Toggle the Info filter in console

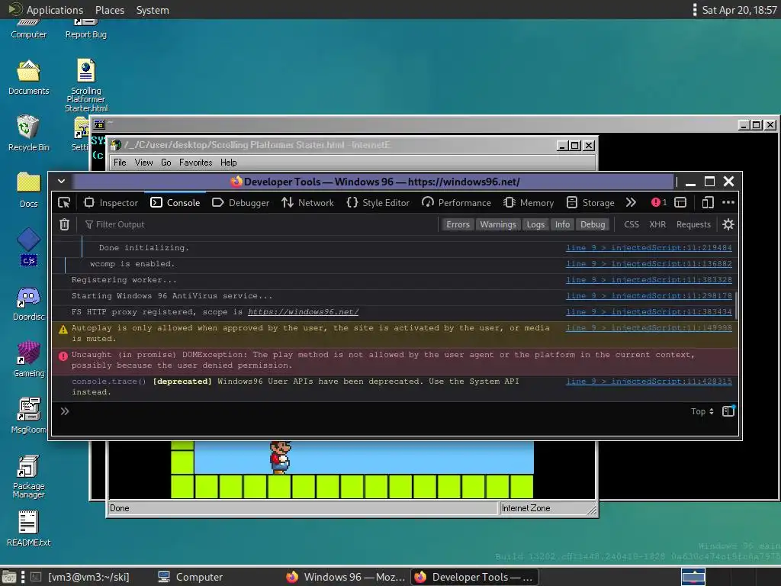pyautogui.click(x=562, y=224)
